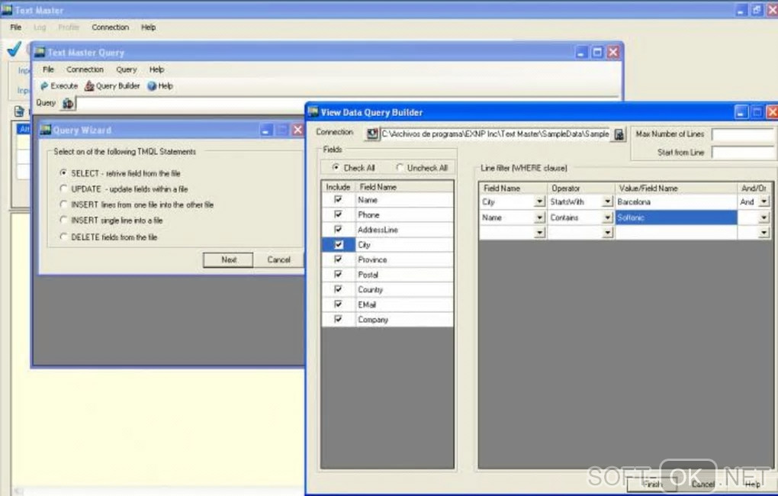Choose INSERT lines from one file into other

[63, 204]
